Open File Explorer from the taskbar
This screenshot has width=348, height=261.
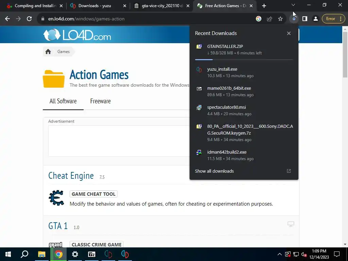pyautogui.click(x=41, y=254)
